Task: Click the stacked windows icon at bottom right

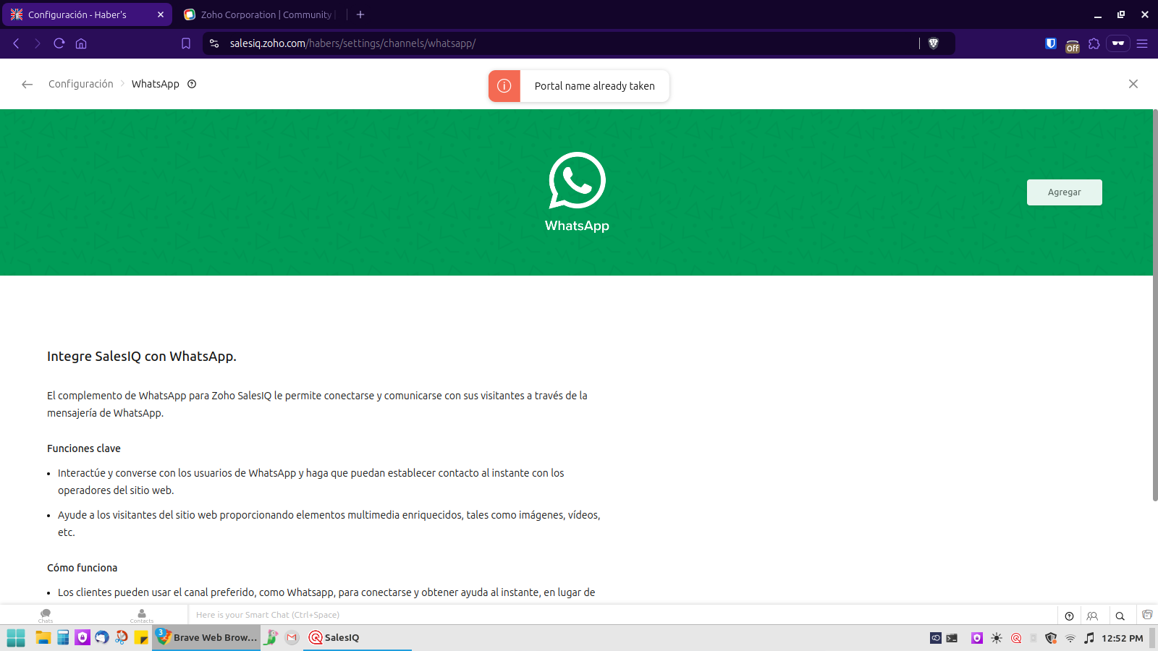Action: point(1147,615)
